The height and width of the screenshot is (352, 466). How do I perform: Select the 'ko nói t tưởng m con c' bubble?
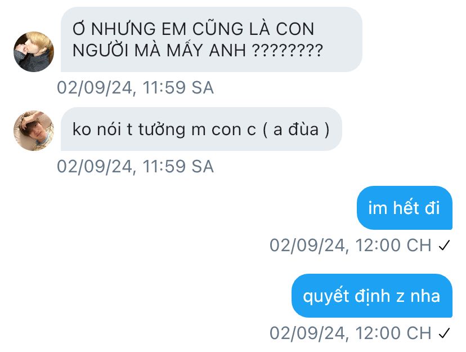point(201,129)
